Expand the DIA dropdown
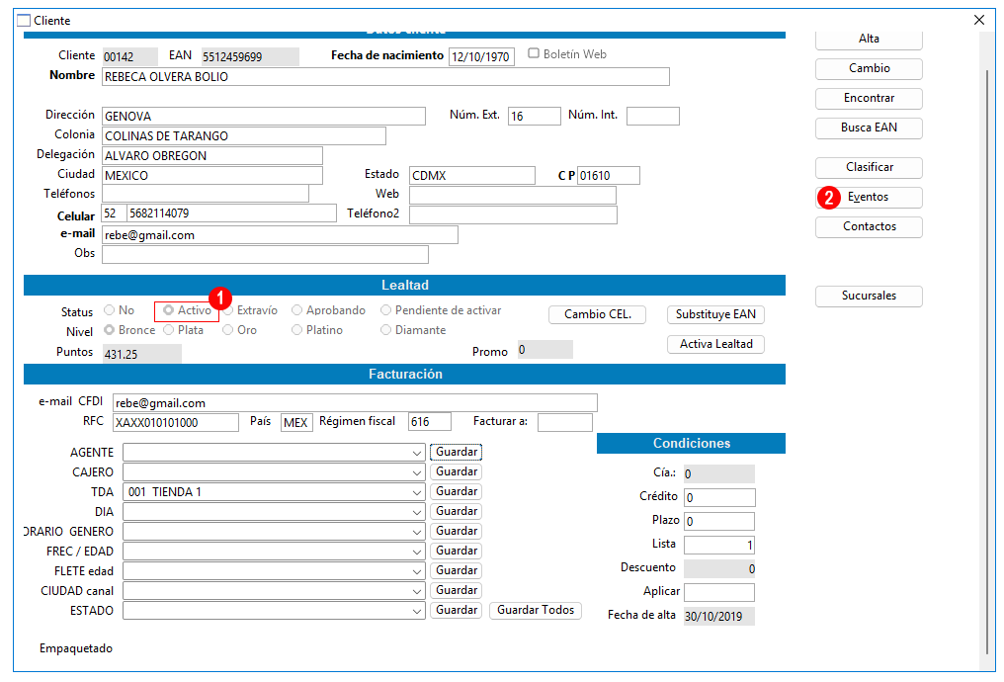The image size is (1004, 682). (417, 512)
